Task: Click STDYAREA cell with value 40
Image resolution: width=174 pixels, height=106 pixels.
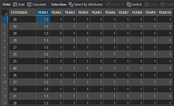Action: coord(23,68)
